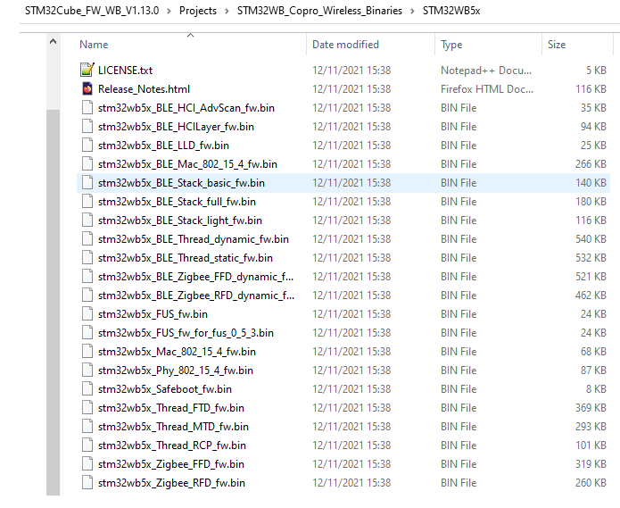The height and width of the screenshot is (508, 620).
Task: Click icon of stm32wb5x_Thread_FTD_fw.bin
Action: coord(87,407)
